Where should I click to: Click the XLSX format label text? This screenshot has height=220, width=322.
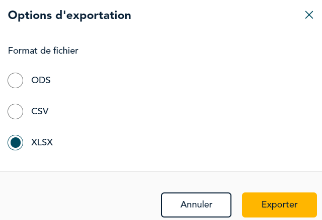tap(42, 142)
